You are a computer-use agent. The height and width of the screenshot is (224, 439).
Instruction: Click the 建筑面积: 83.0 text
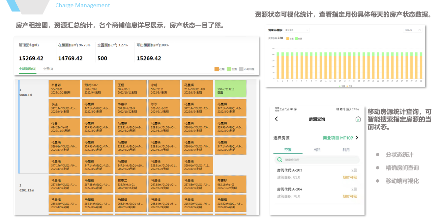(288, 177)
